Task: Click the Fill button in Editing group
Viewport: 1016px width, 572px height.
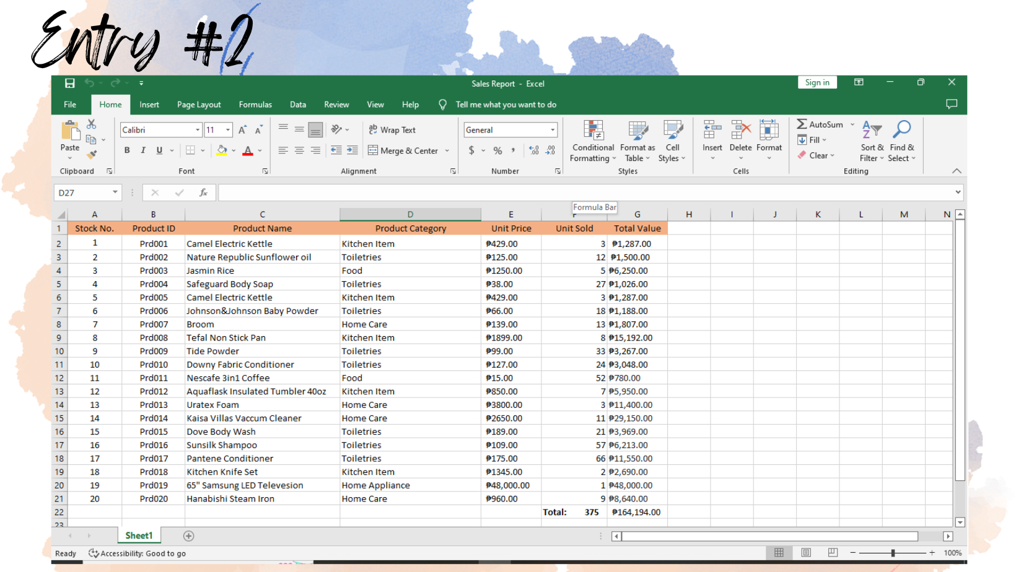Action: point(812,140)
